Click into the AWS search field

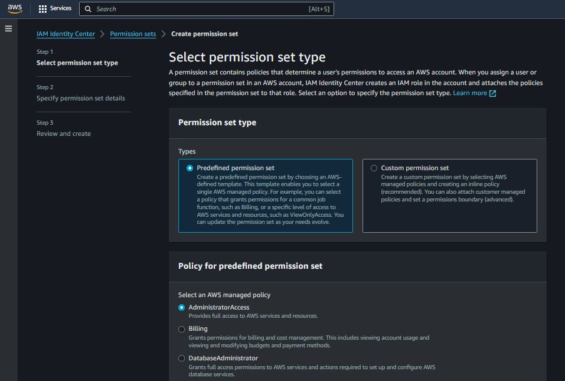(x=201, y=9)
